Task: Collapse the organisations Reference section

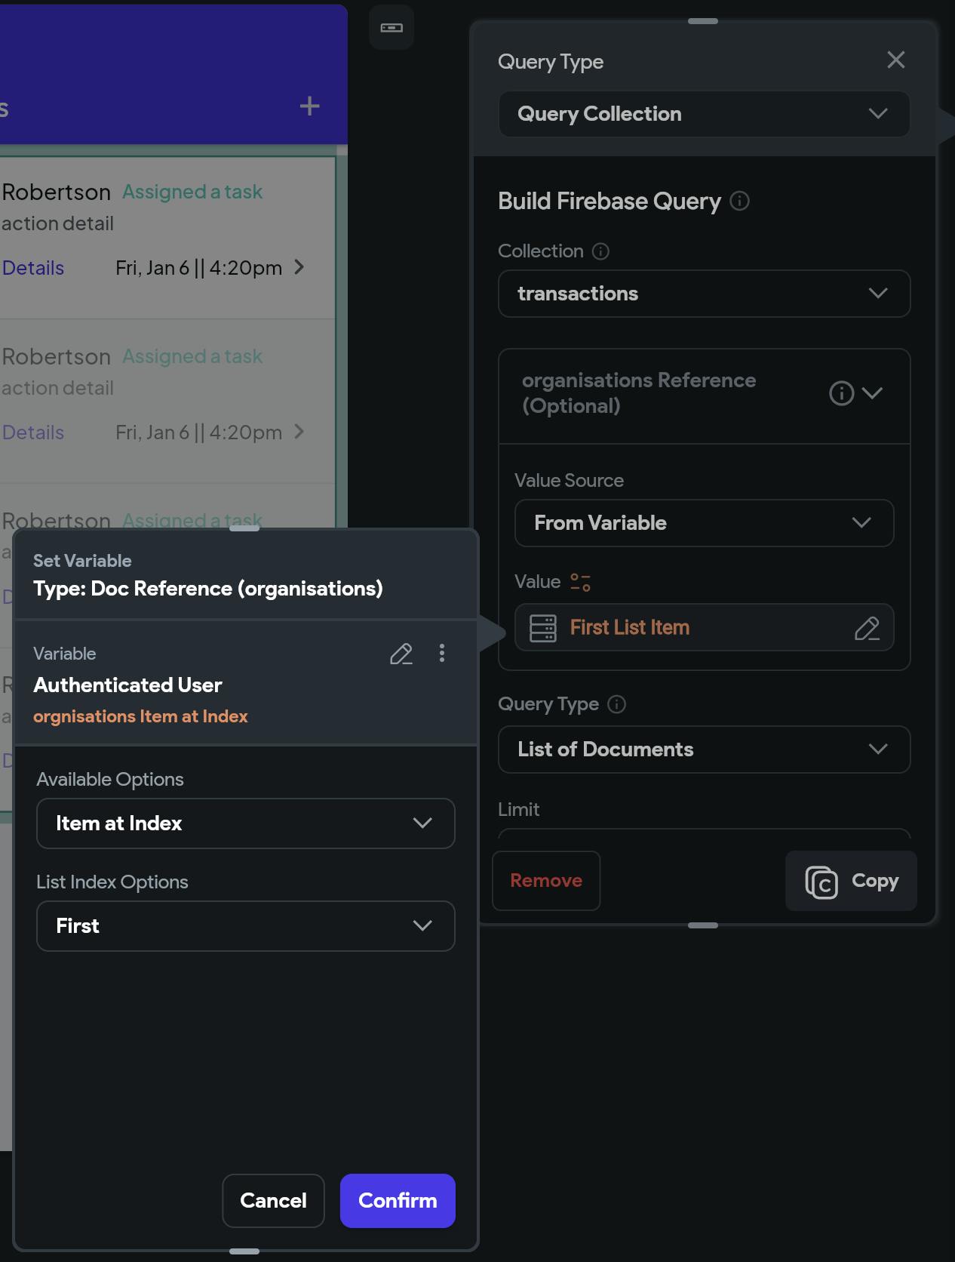Action: (873, 393)
